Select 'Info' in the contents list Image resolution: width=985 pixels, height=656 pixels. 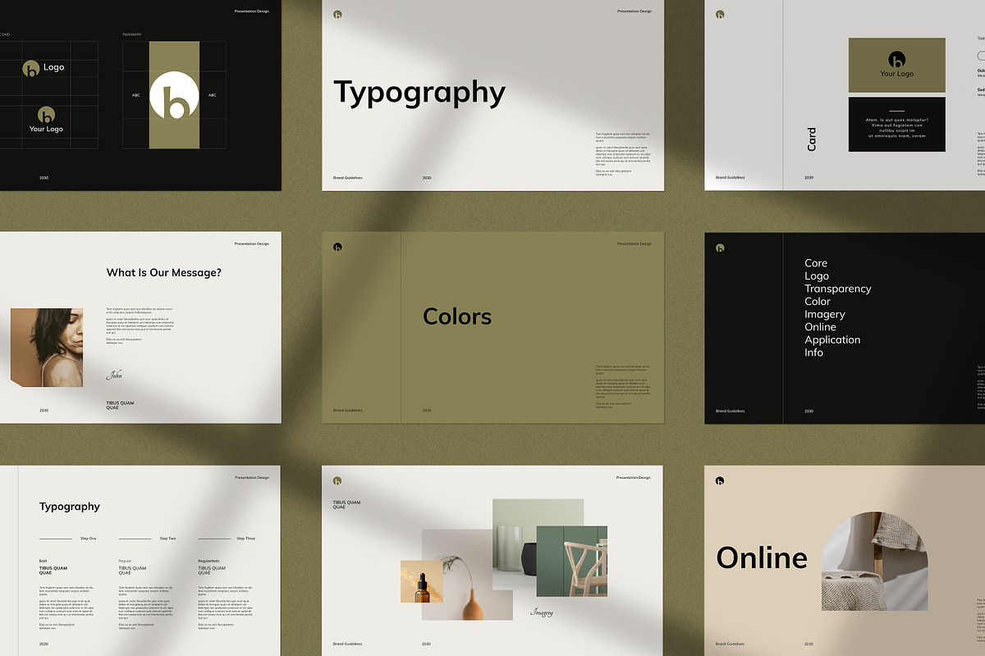(x=813, y=352)
